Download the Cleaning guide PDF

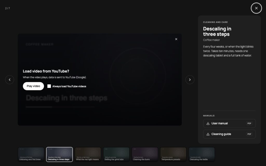229,134
